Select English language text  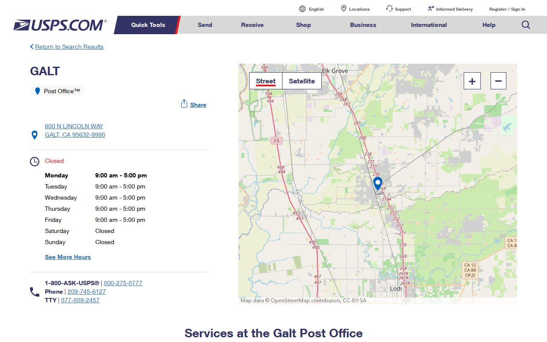pos(316,9)
